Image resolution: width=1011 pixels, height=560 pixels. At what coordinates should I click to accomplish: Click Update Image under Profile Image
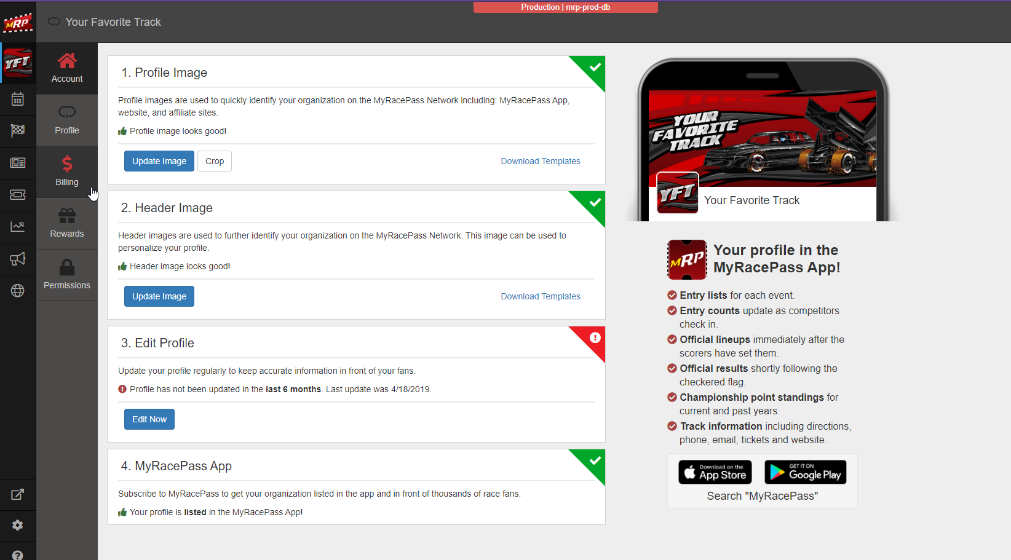coord(159,161)
